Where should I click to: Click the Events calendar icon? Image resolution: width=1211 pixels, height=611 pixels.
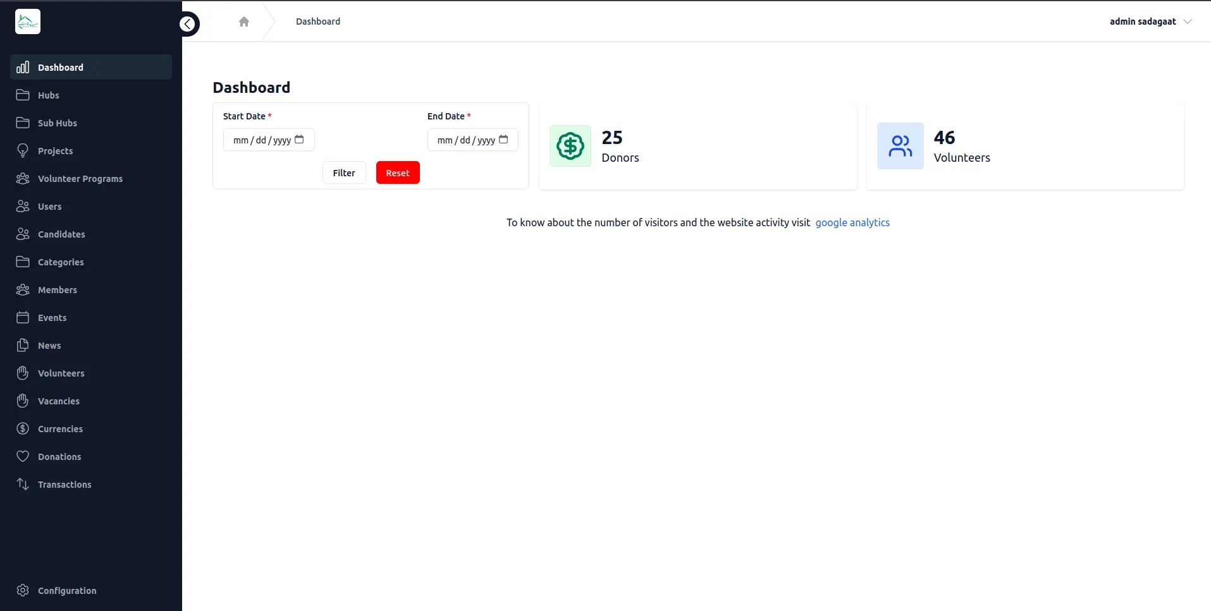click(x=23, y=317)
